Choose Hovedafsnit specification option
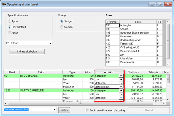Viewport: 174px width, 116px height. tap(10, 27)
